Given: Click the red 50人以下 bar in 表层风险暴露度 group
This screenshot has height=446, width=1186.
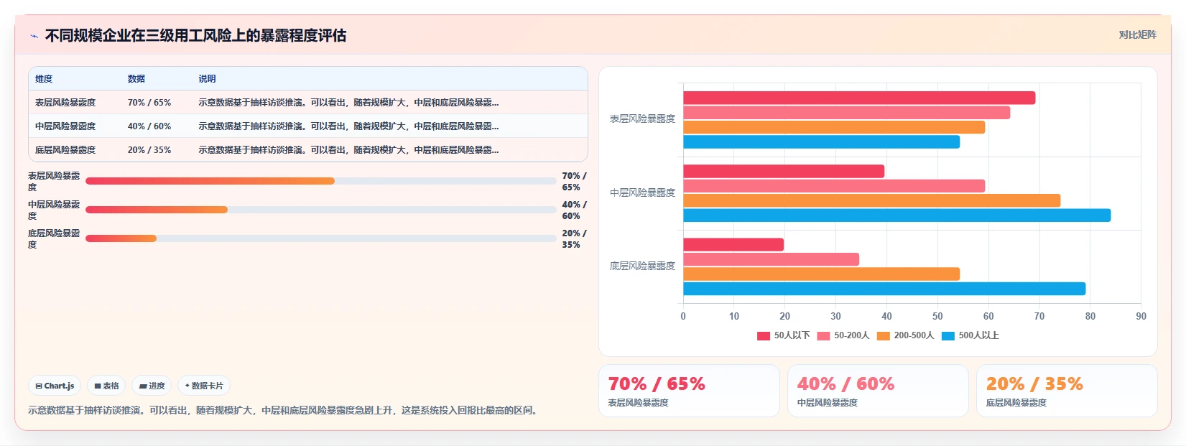Looking at the screenshot, I should click(859, 98).
